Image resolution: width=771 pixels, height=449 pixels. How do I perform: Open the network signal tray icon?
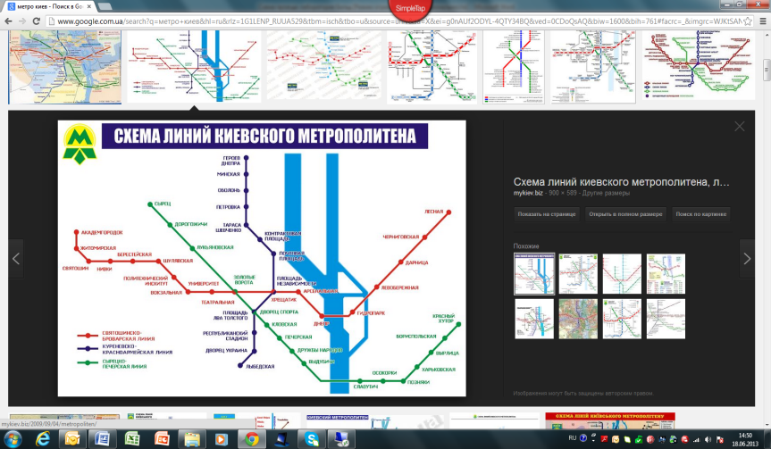coord(696,439)
